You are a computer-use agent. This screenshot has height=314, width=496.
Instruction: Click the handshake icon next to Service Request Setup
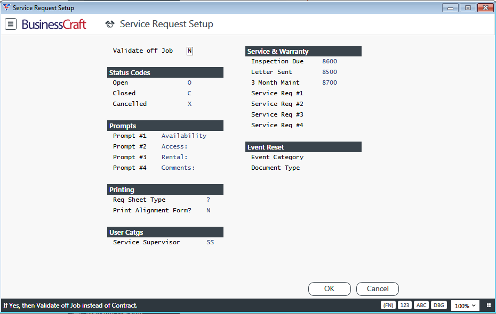point(110,24)
